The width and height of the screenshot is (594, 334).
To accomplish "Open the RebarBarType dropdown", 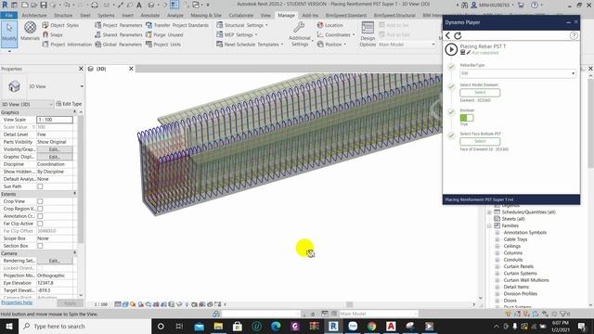I will [x=518, y=73].
